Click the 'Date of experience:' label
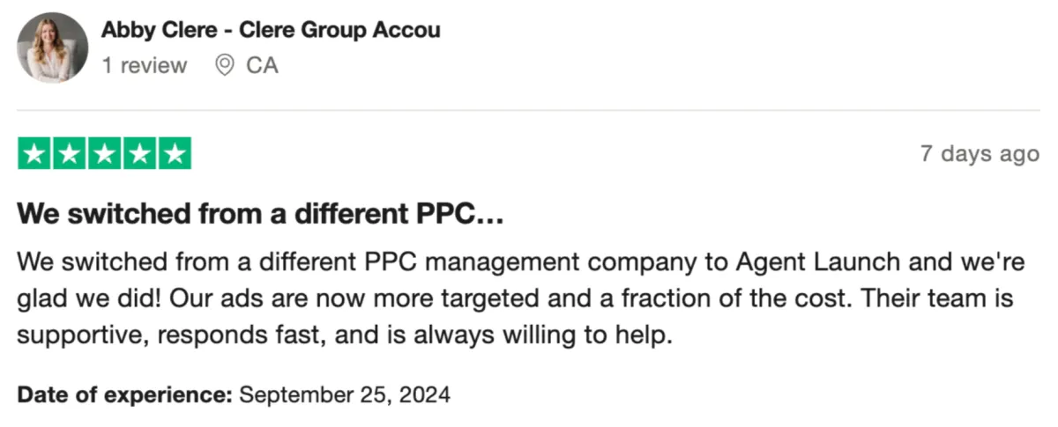Viewport: 1058px width, 427px height. (x=125, y=394)
